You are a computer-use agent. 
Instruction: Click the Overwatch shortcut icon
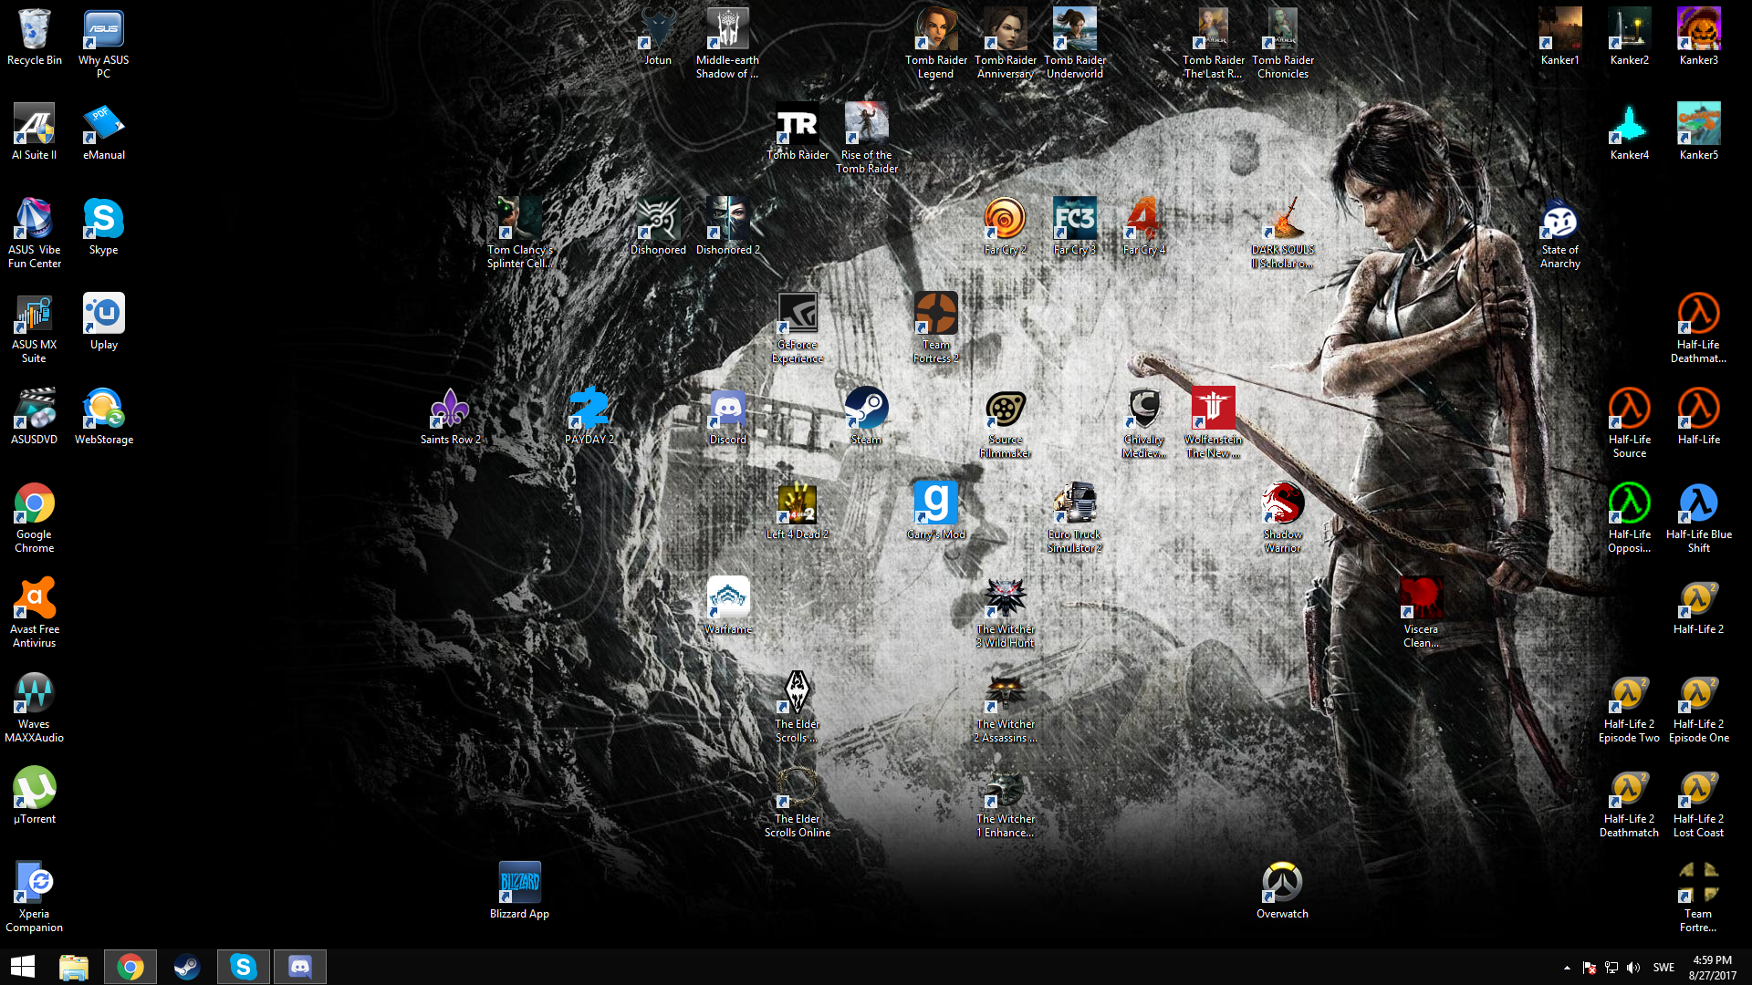pyautogui.click(x=1282, y=883)
